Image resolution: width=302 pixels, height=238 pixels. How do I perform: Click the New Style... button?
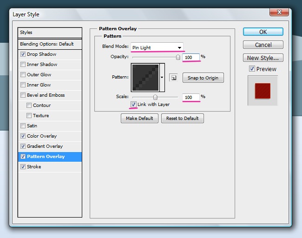(263, 58)
